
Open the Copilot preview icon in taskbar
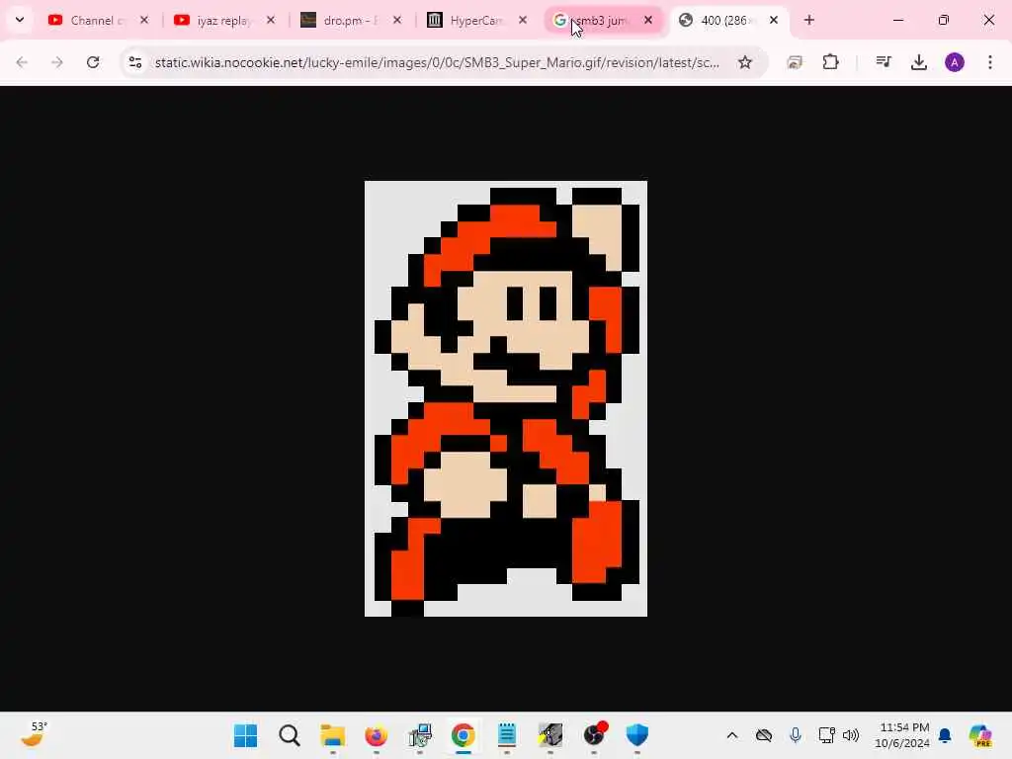[x=980, y=735]
